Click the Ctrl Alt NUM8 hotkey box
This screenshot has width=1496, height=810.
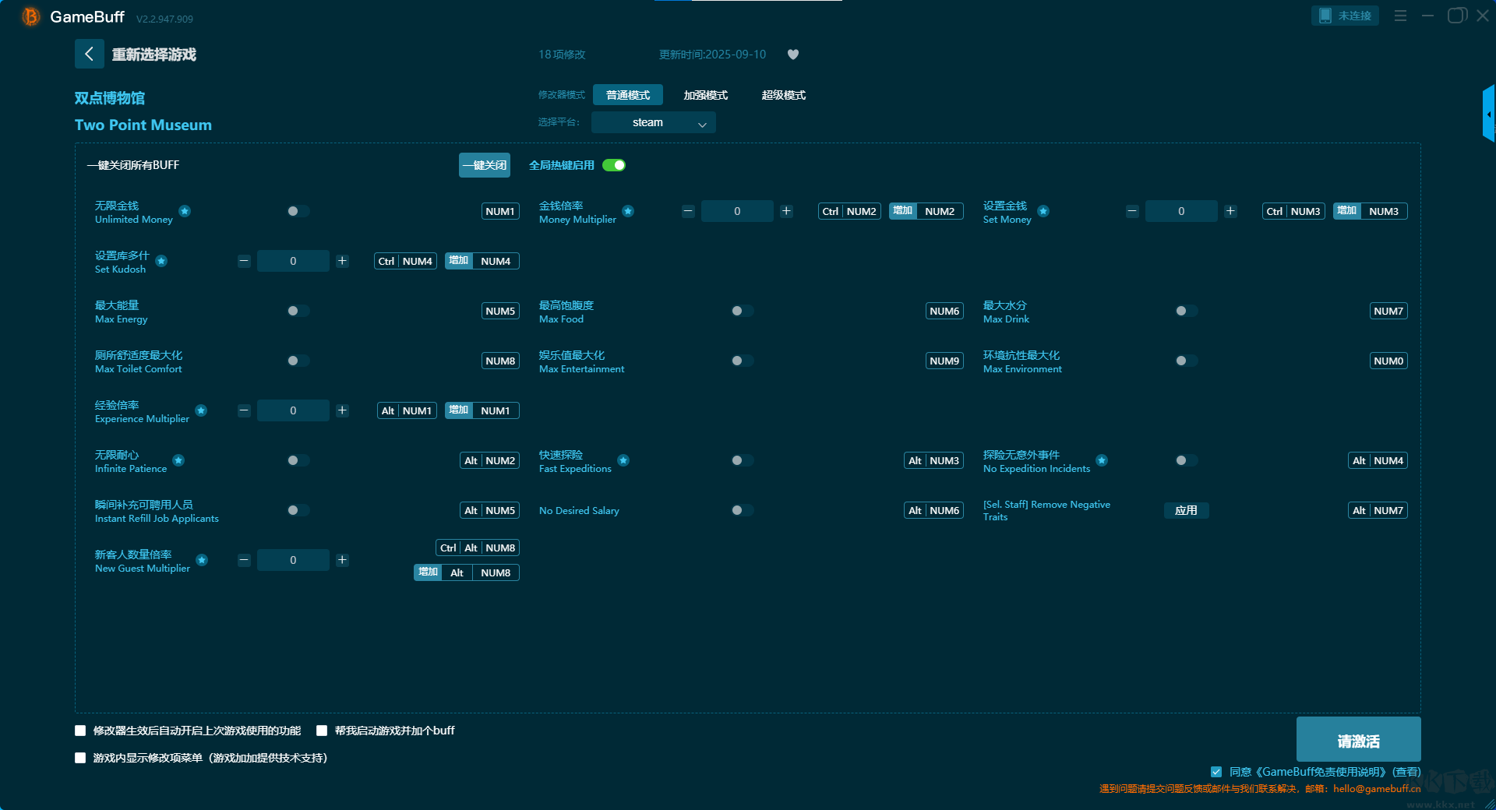click(478, 548)
